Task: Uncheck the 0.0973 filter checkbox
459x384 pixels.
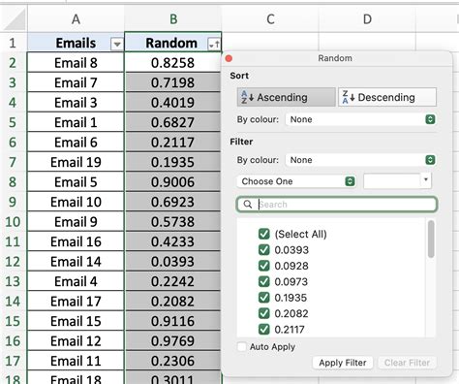Action: pyautogui.click(x=264, y=281)
